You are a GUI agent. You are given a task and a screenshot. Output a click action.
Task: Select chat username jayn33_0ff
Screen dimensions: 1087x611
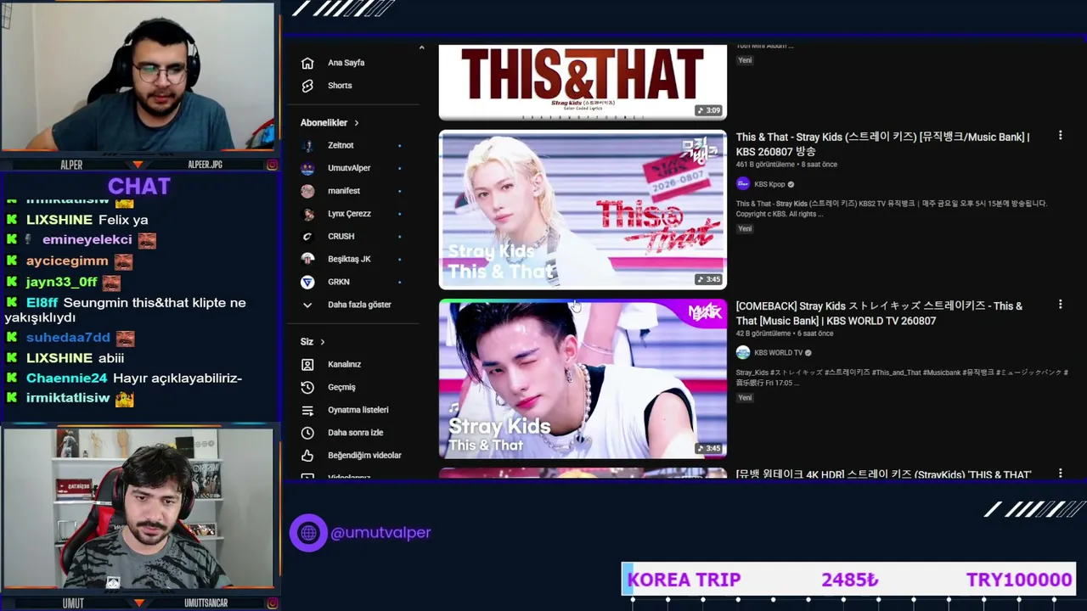click(62, 283)
